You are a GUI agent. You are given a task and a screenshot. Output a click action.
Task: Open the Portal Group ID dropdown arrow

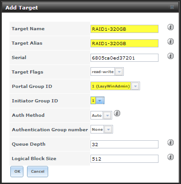click(x=136, y=86)
